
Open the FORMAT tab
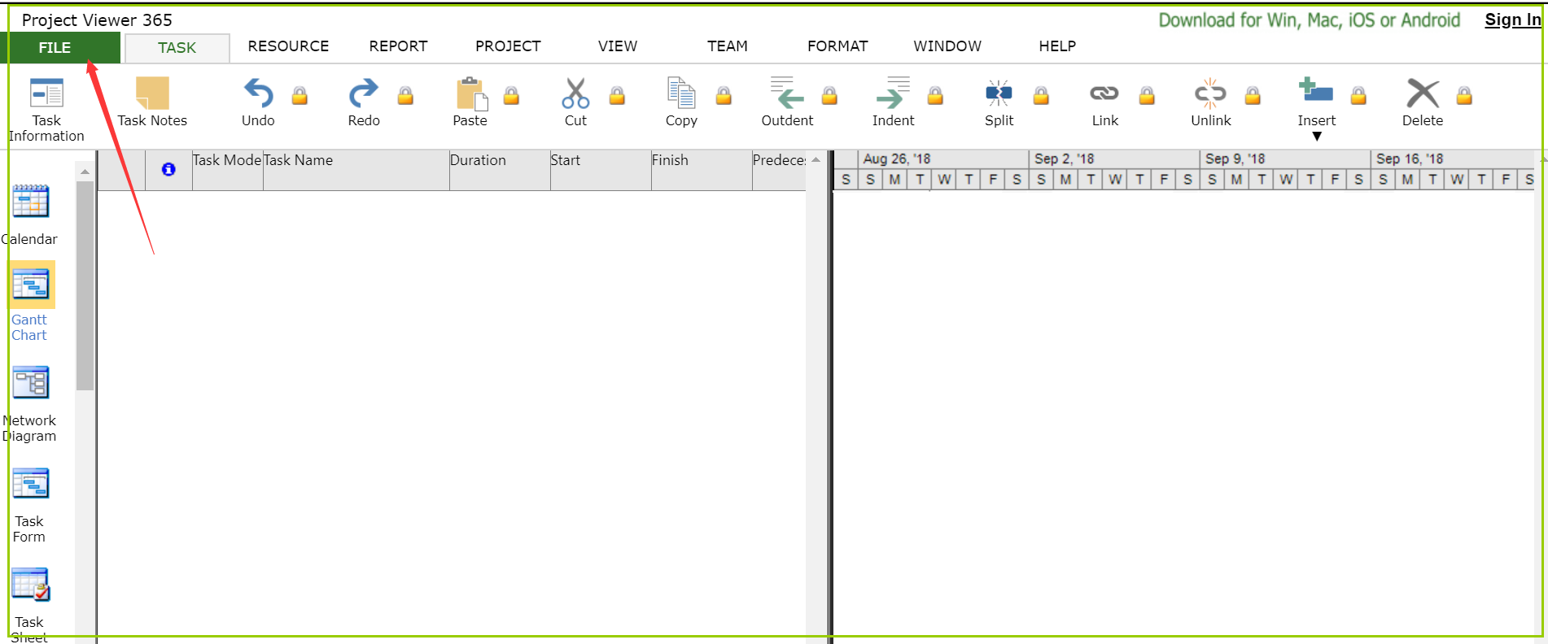(x=837, y=46)
